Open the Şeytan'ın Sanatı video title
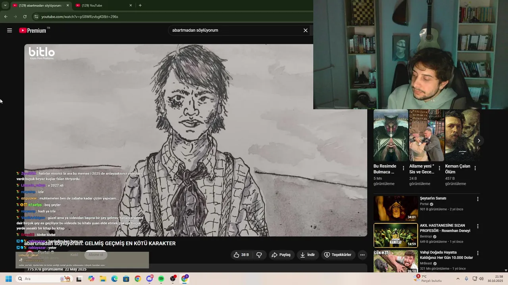The image size is (508, 285). [433, 198]
